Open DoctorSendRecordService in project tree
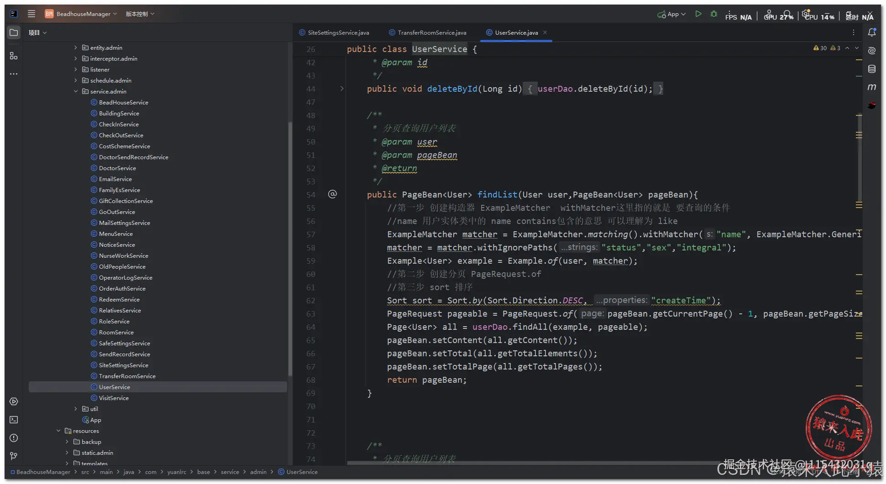The height and width of the screenshot is (484, 886). pos(133,157)
